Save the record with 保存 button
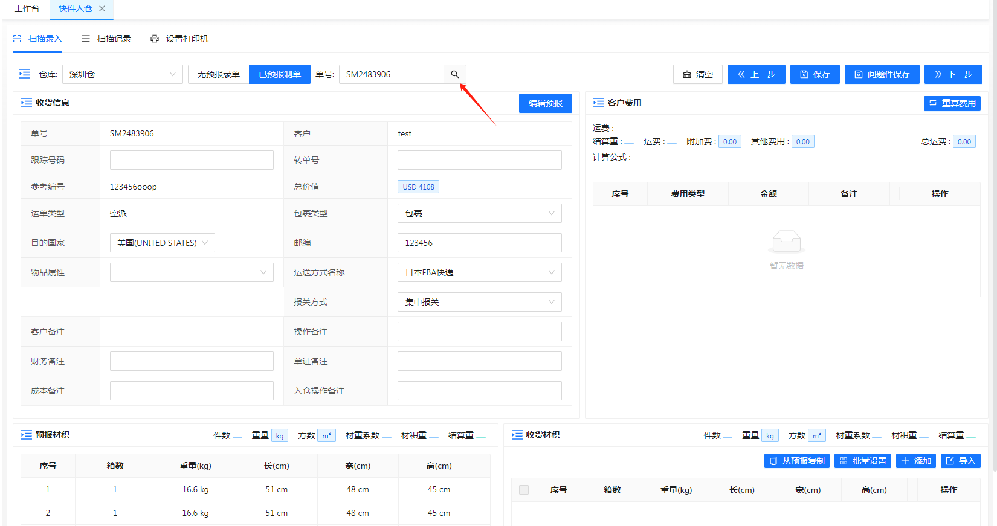 tap(815, 74)
